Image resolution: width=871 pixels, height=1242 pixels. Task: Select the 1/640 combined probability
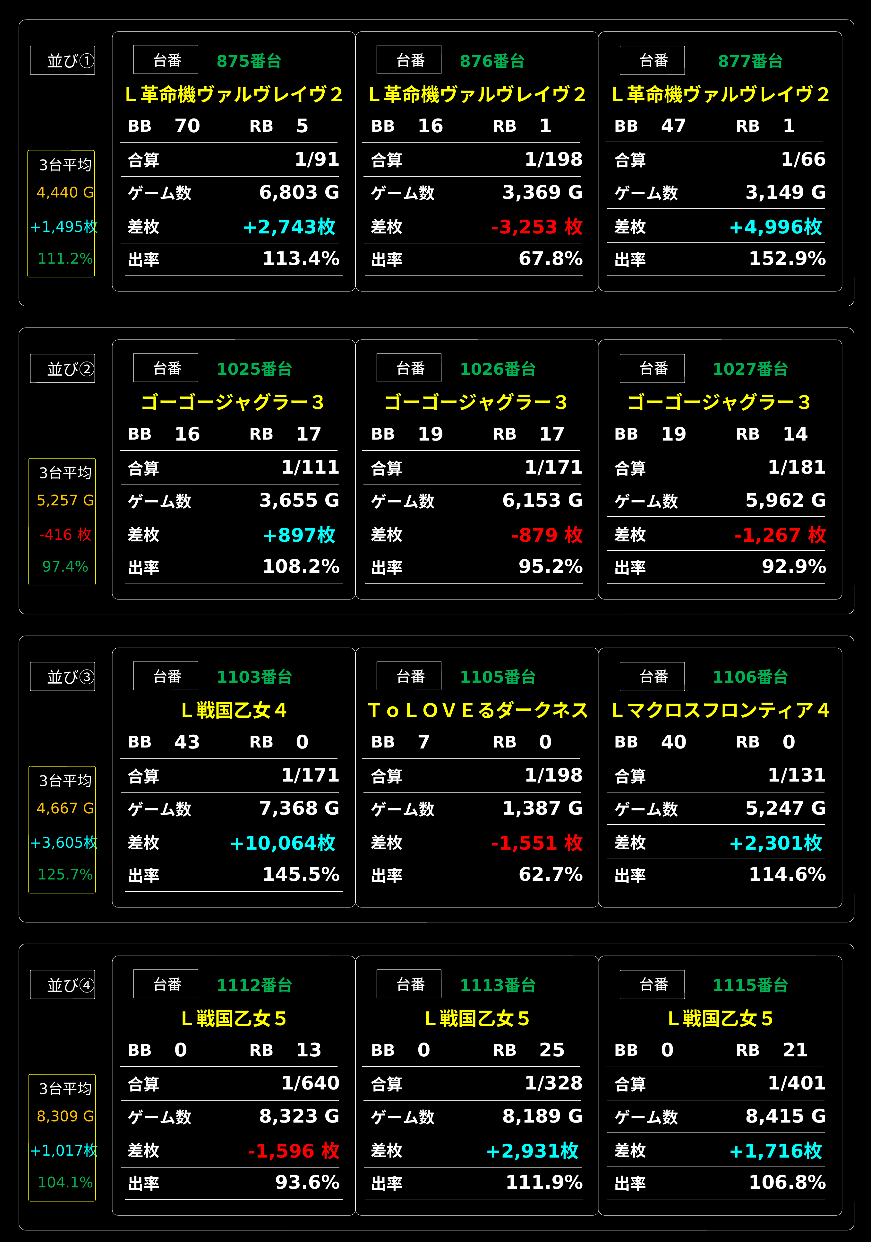[311, 1083]
